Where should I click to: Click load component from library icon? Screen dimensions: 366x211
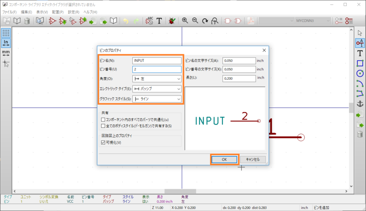point(63,21)
